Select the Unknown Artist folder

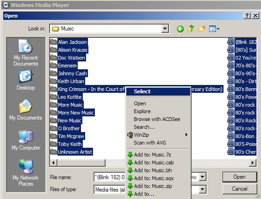[x=71, y=151]
